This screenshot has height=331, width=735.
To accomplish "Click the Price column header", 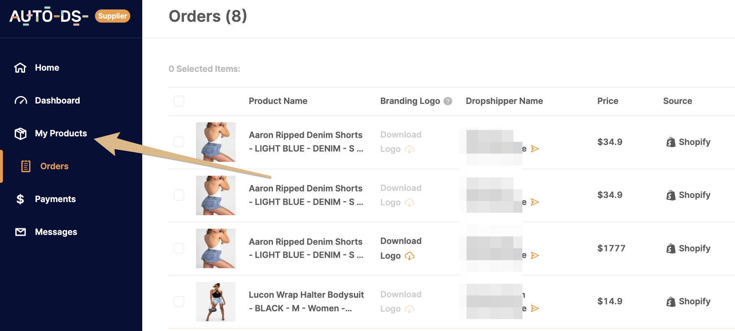I will (x=608, y=101).
